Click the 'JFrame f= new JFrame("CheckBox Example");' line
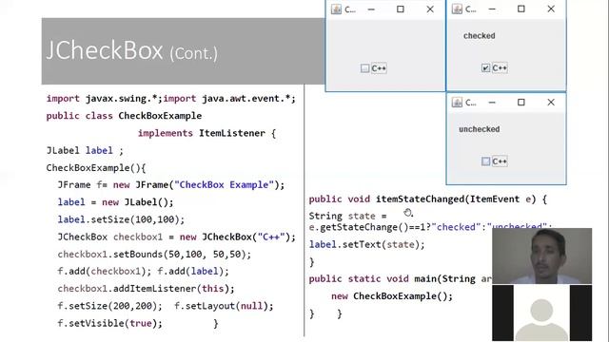Image resolution: width=609 pixels, height=342 pixels. pos(171,185)
